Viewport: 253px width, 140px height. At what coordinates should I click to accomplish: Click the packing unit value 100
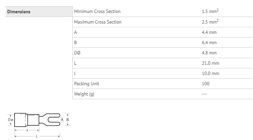[206, 84]
